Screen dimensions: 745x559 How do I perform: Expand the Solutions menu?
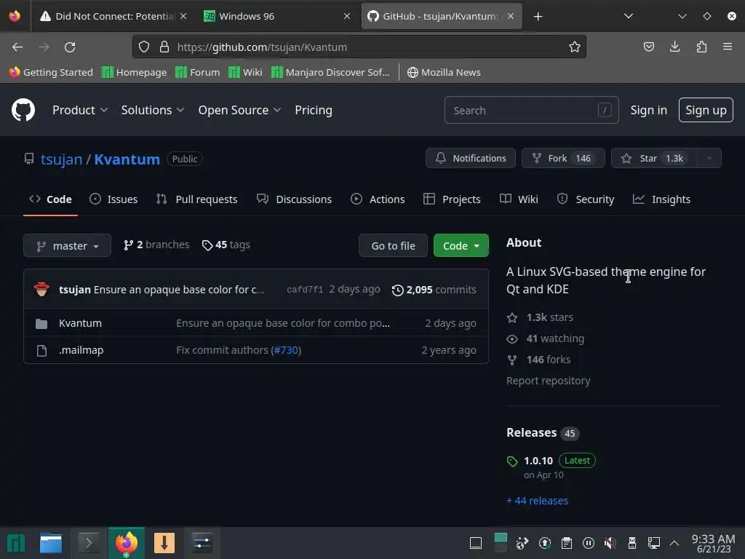click(153, 111)
